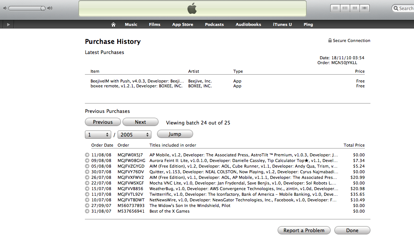This screenshot has height=243, width=414.
Task: Click the Order Date column header
Action: pos(102,145)
